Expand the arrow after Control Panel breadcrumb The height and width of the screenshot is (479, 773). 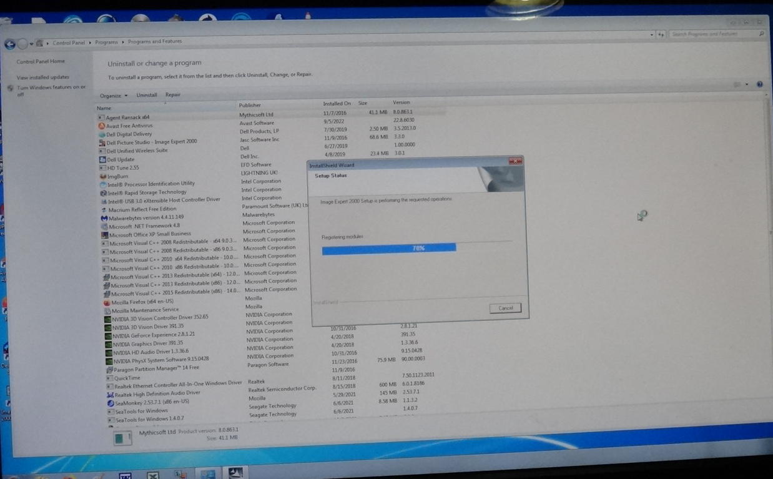click(x=90, y=42)
